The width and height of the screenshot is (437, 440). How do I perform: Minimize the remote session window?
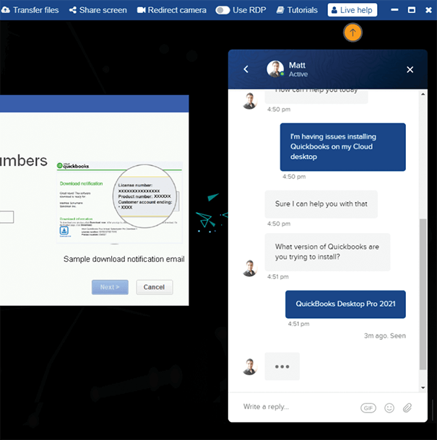pyautogui.click(x=394, y=10)
